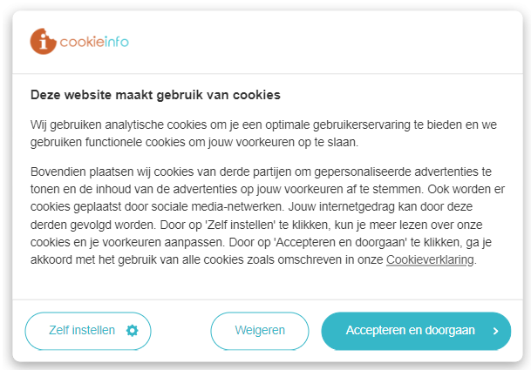The height and width of the screenshot is (370, 531).
Task: Click the text 'akkoord met het gebruik'
Action: pos(94,260)
